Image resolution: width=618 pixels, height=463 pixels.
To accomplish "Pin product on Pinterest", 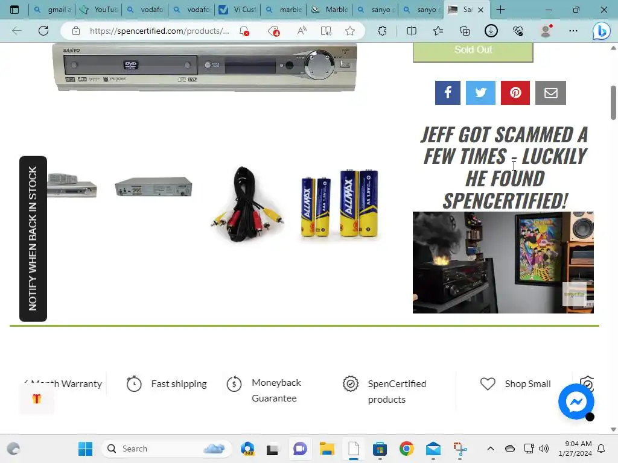I will (x=515, y=93).
